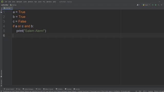The image size is (164, 92).
Task: Select the main.py breadcrumb in navigation bar
Action: click(x=13, y=5)
